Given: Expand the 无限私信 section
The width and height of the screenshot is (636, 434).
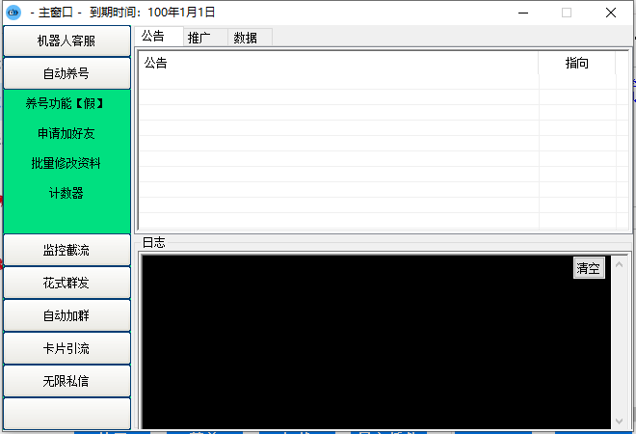Looking at the screenshot, I should click(66, 381).
